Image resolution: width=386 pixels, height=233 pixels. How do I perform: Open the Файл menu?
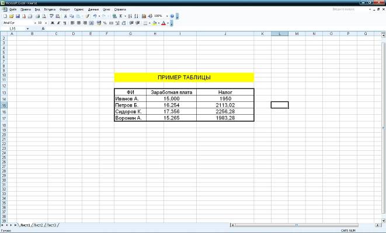click(12, 9)
